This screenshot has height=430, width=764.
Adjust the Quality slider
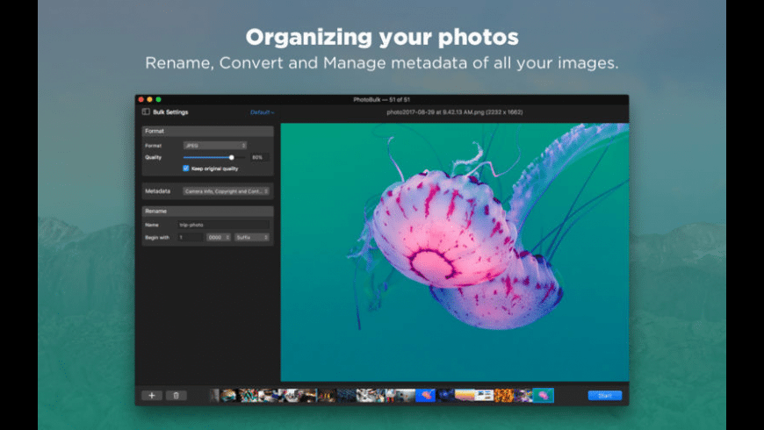[214, 157]
